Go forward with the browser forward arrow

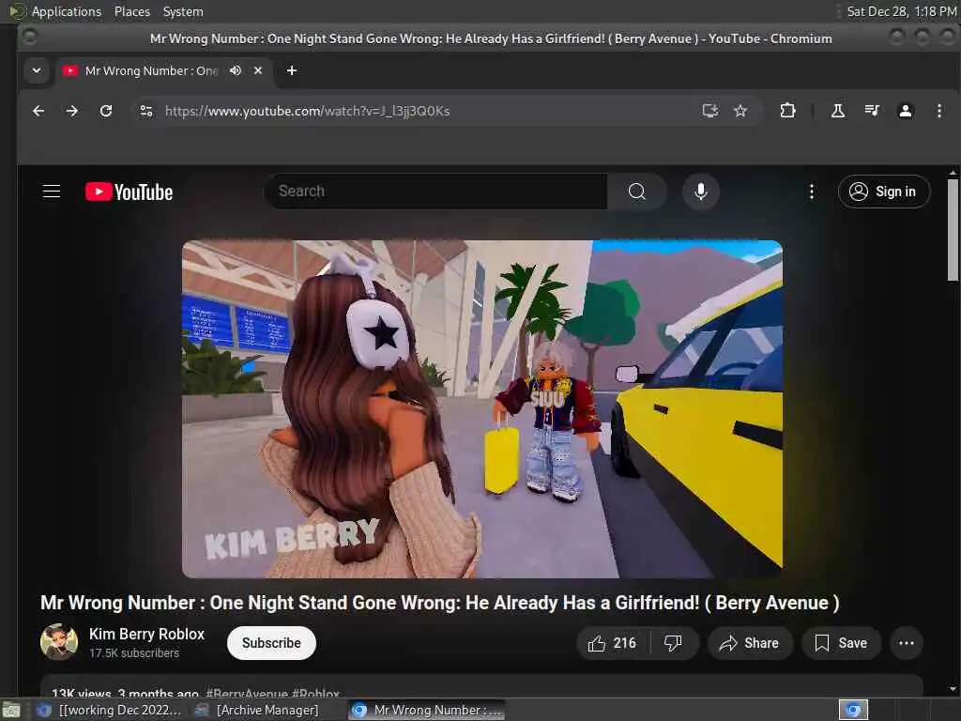pos(71,111)
